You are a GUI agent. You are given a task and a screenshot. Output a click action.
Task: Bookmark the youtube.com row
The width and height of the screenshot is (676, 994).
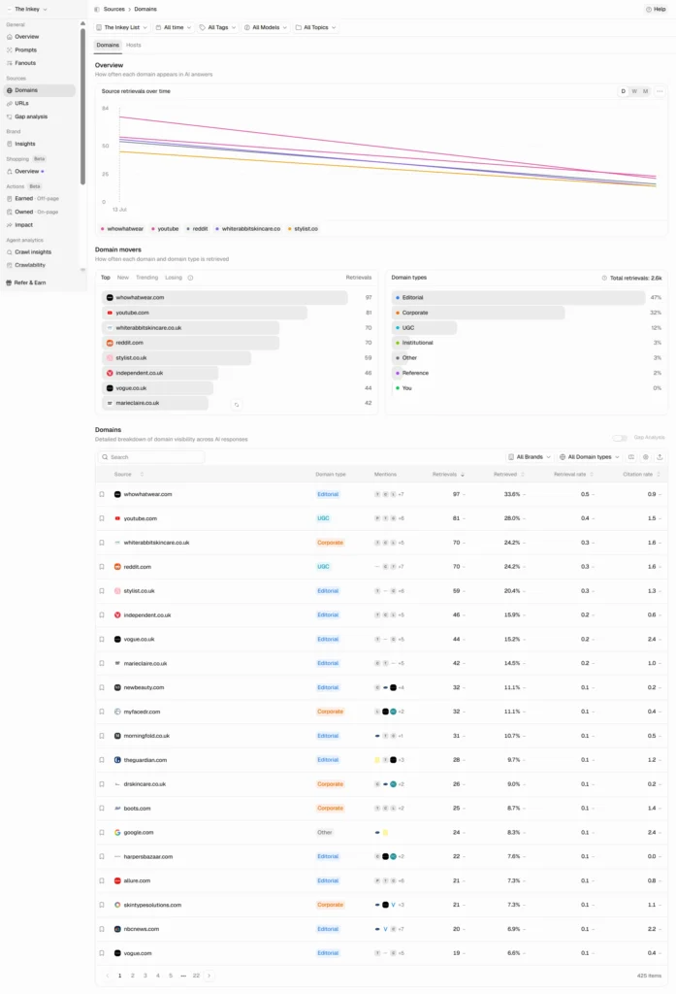pyautogui.click(x=102, y=518)
